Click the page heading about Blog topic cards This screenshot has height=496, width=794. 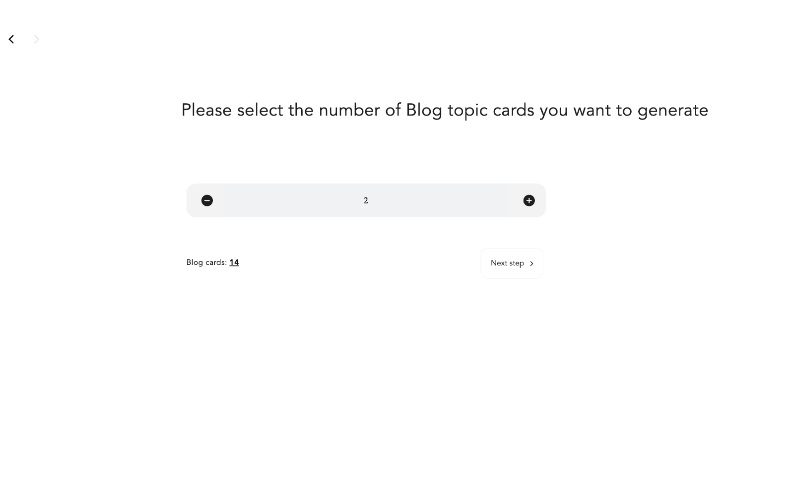pyautogui.click(x=445, y=110)
